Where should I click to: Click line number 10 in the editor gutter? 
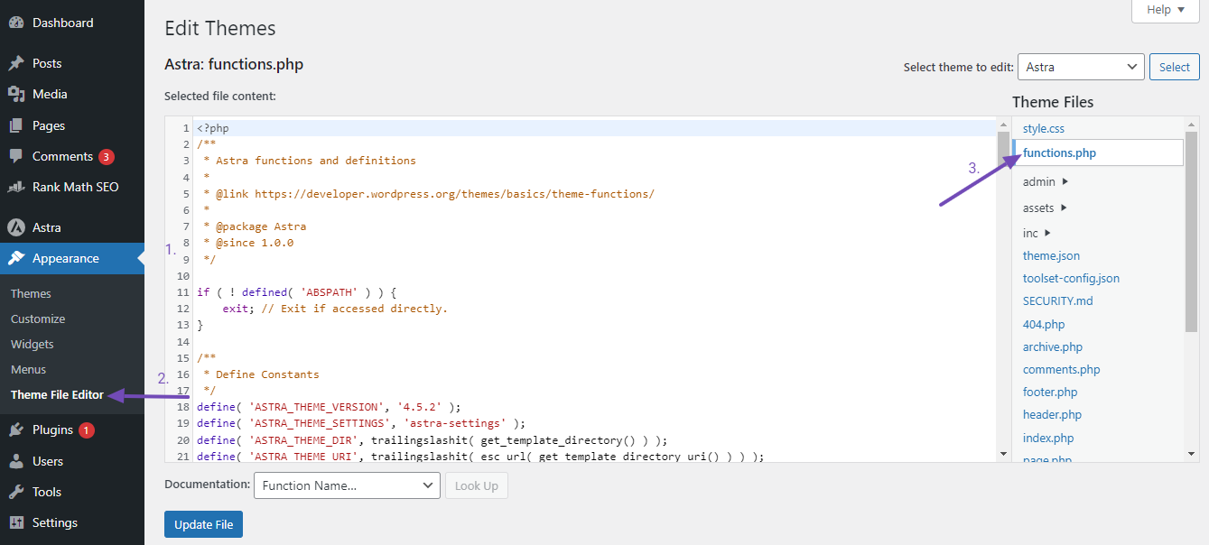point(183,275)
